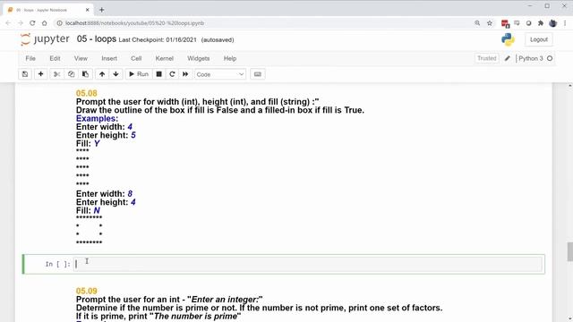Open the browser three-dot menu
Image resolution: width=573 pixels, height=322 pixels.
565,23
